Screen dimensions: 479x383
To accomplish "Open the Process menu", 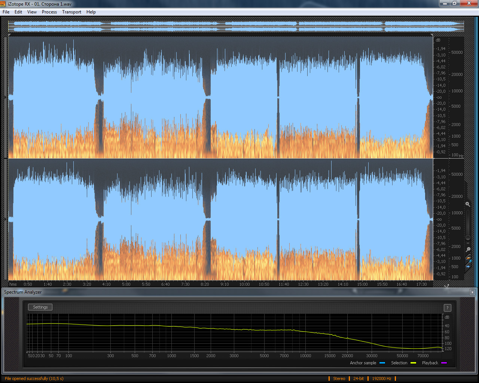I will (49, 12).
